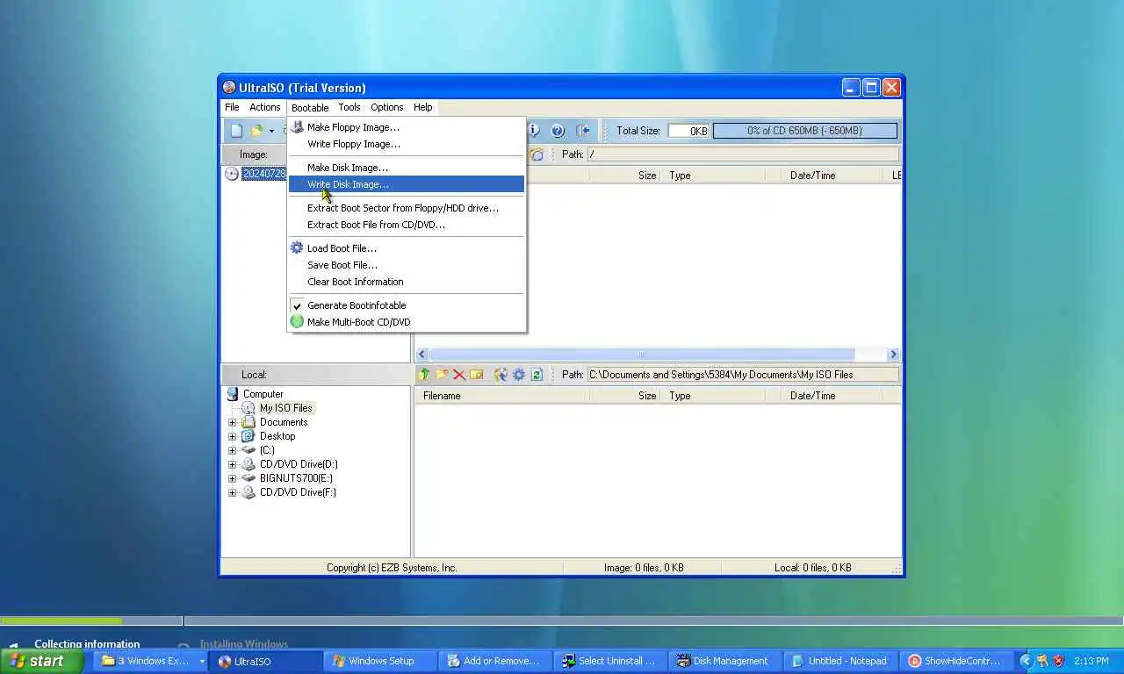Click the Open file folder toolbar icon
This screenshot has width=1124, height=674.
coord(256,131)
